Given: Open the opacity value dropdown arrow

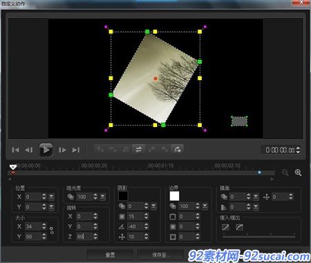Looking at the screenshot, I should click(x=102, y=197).
